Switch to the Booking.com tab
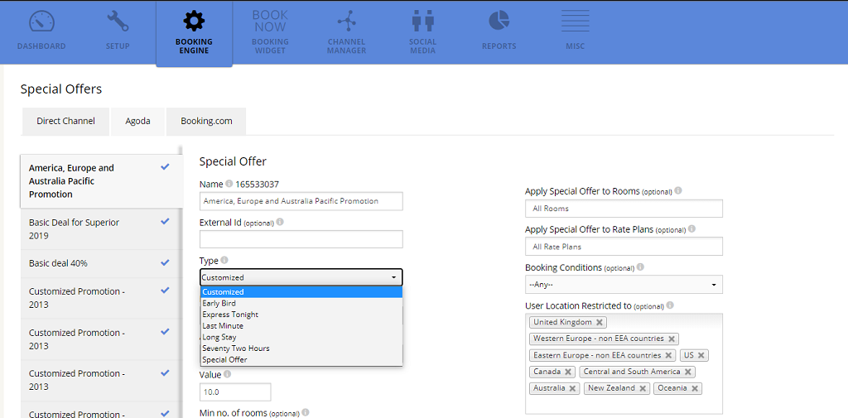Image resolution: width=848 pixels, height=418 pixels. (x=206, y=121)
